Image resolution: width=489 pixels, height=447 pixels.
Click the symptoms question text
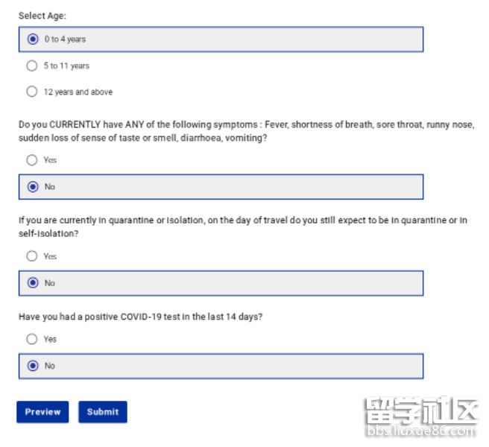[246, 131]
